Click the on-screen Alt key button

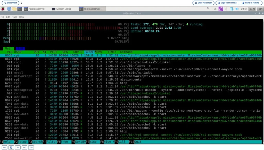pos(18,147)
